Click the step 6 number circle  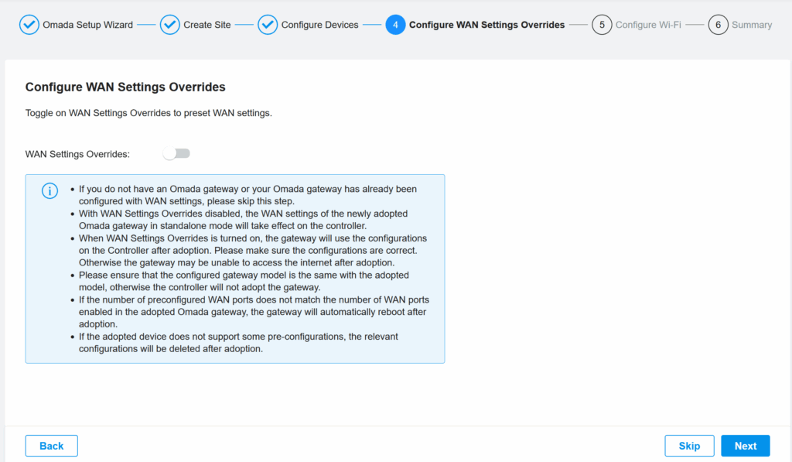[718, 25]
